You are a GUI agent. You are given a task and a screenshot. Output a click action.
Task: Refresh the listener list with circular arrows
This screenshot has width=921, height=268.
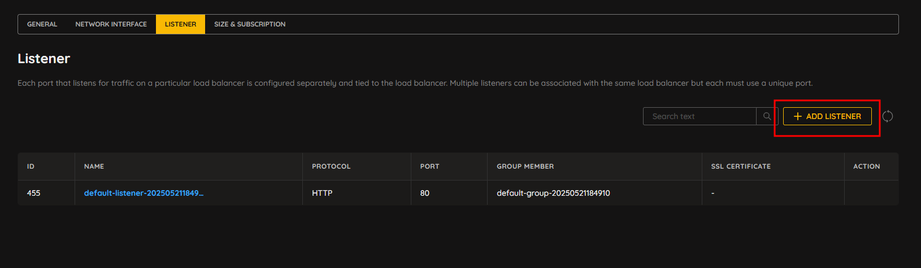pyautogui.click(x=888, y=116)
